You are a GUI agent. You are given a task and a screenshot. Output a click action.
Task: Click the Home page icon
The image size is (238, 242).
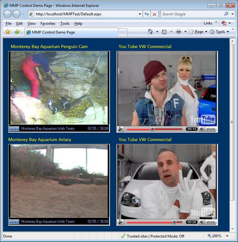point(150,32)
